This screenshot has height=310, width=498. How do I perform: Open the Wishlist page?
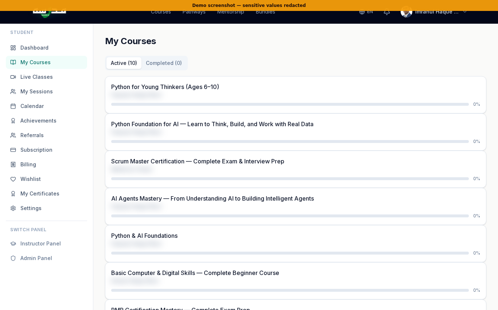[x=46, y=179]
